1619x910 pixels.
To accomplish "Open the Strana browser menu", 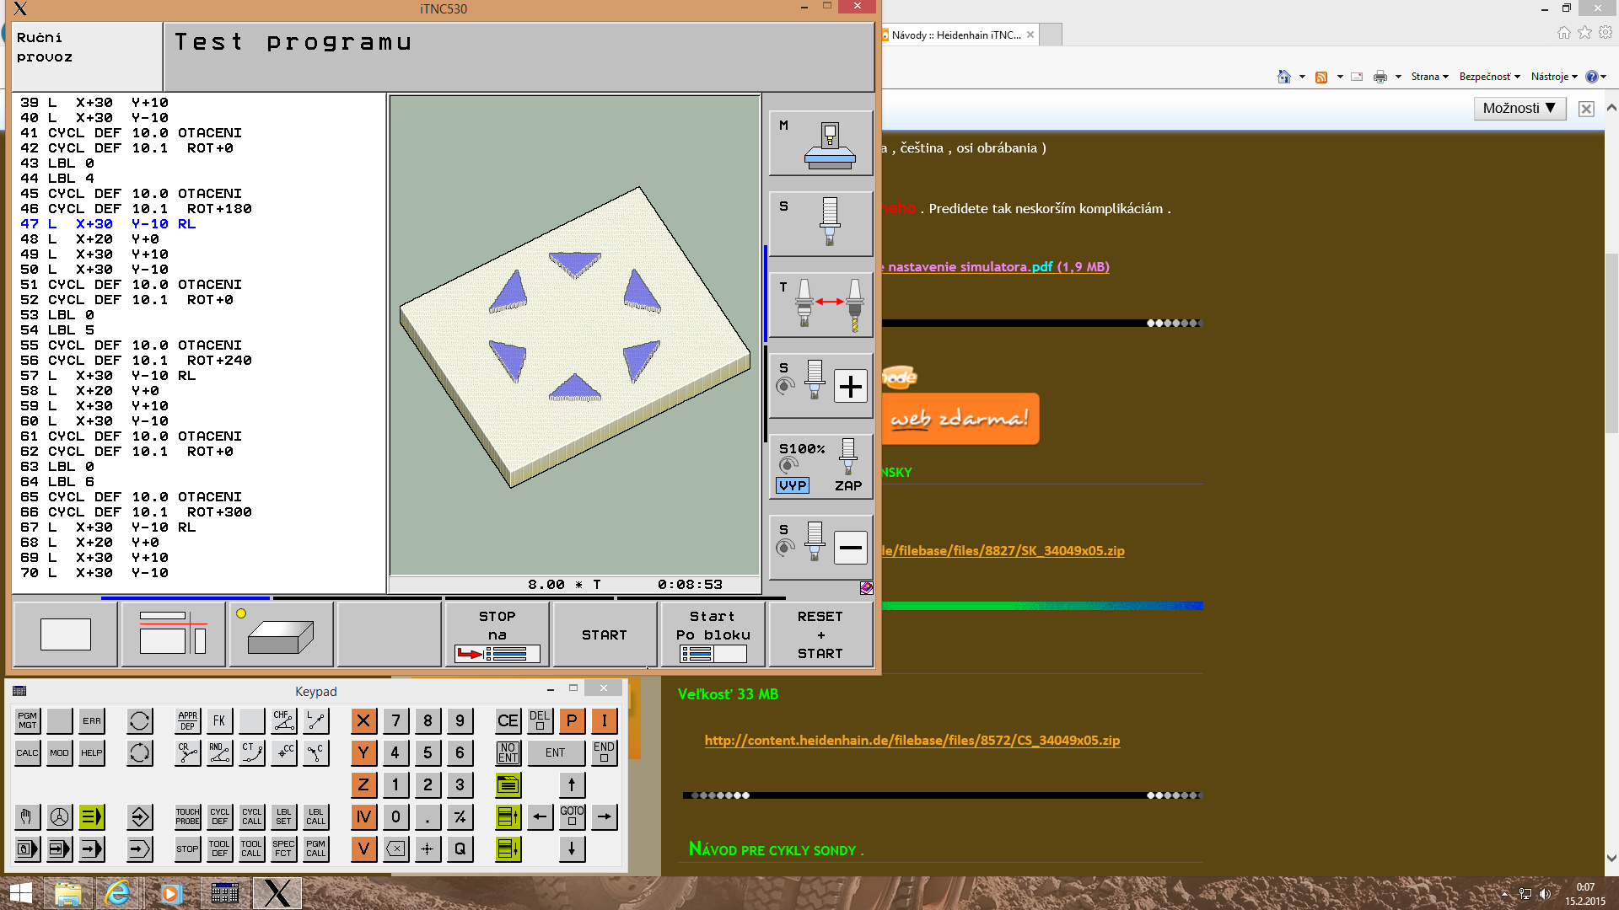I will 1429,77.
